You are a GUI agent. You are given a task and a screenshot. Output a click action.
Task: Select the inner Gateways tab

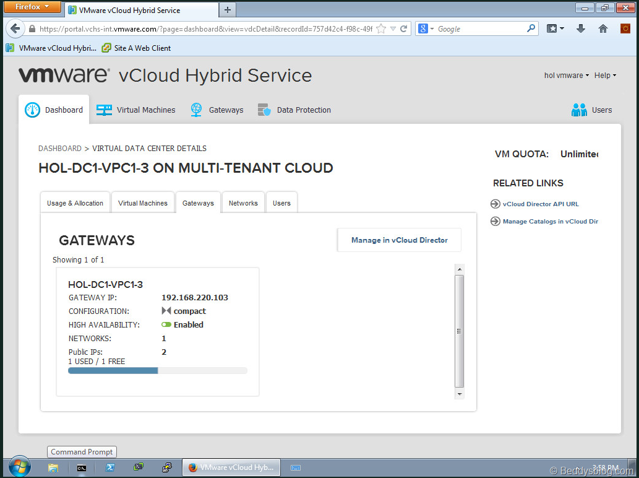[x=198, y=202]
